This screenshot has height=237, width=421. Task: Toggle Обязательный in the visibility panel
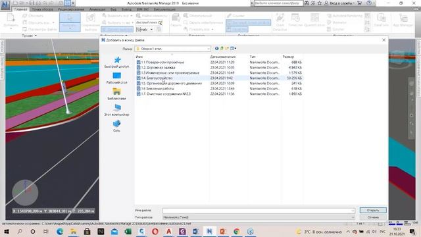[x=198, y=16]
